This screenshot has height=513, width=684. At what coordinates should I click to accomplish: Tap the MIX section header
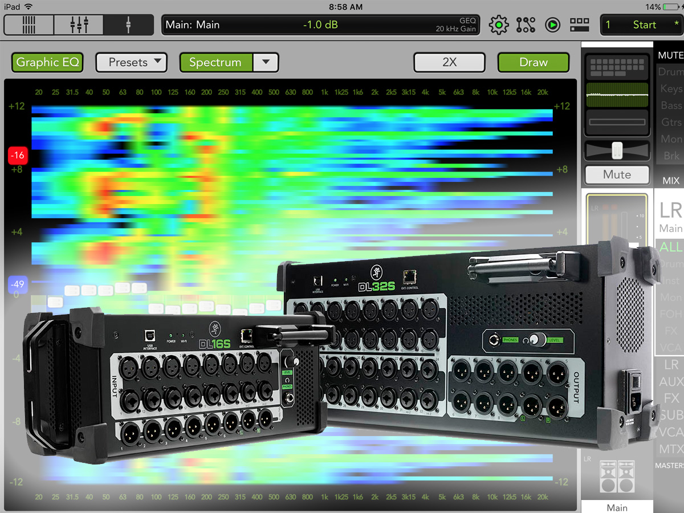671,181
